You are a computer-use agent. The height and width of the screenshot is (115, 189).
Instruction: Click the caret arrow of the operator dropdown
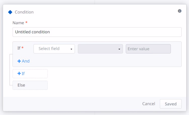point(119,49)
